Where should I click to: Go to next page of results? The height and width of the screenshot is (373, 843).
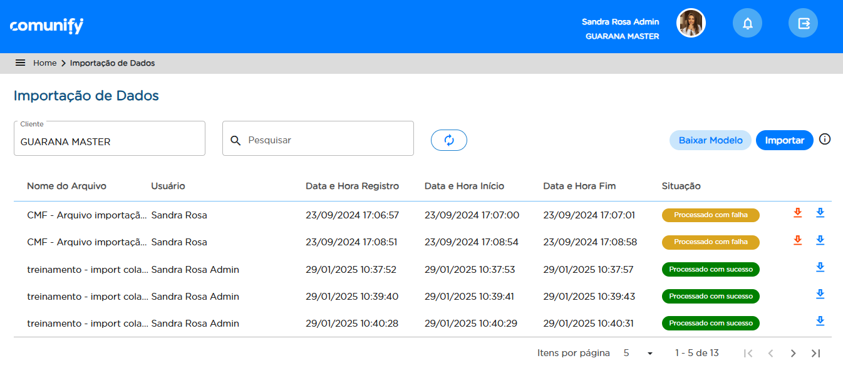point(793,354)
